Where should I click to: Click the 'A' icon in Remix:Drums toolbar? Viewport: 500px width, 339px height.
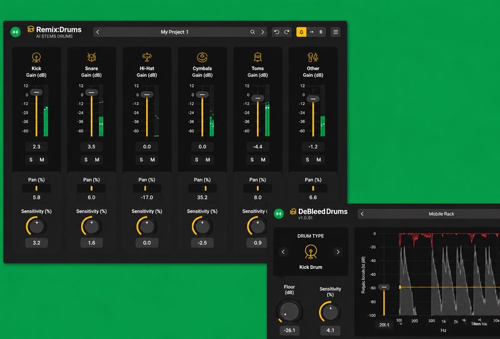click(321, 32)
